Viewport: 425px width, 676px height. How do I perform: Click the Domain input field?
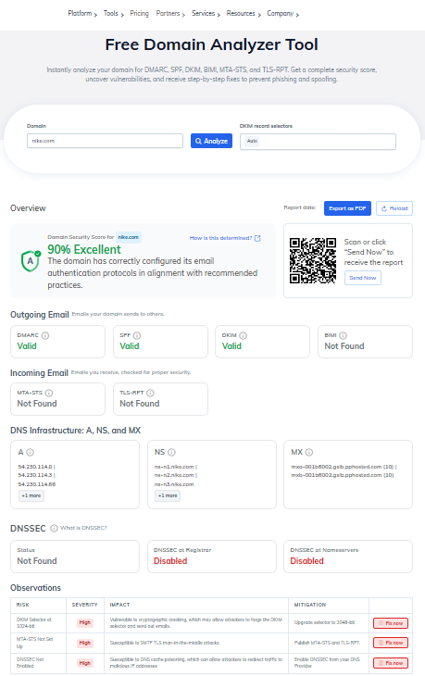pos(106,141)
